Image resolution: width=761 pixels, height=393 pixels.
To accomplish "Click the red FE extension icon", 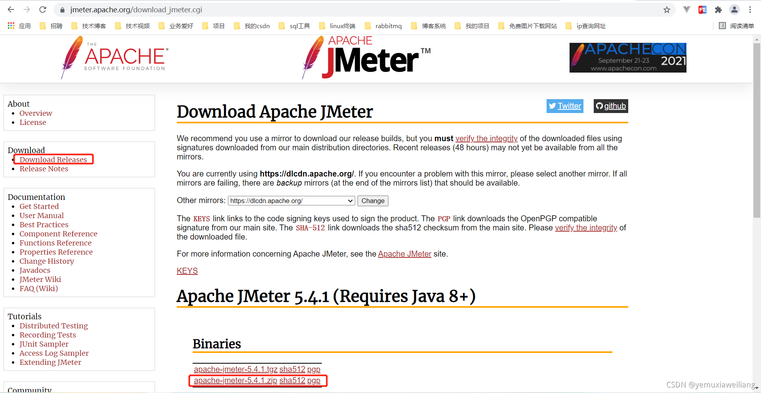I will click(x=702, y=10).
